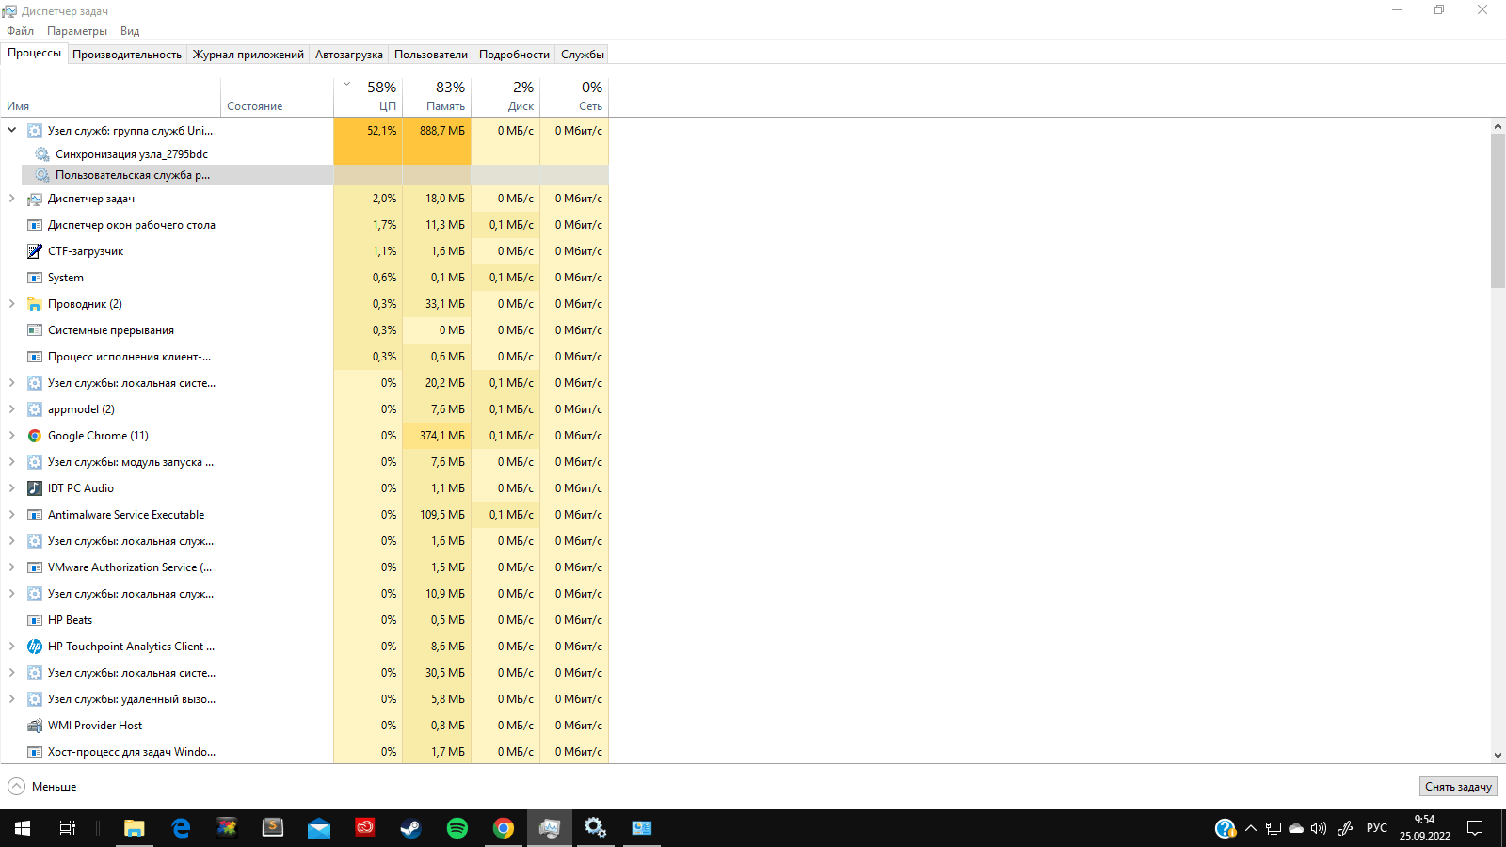Open the Вид menu

point(130,31)
